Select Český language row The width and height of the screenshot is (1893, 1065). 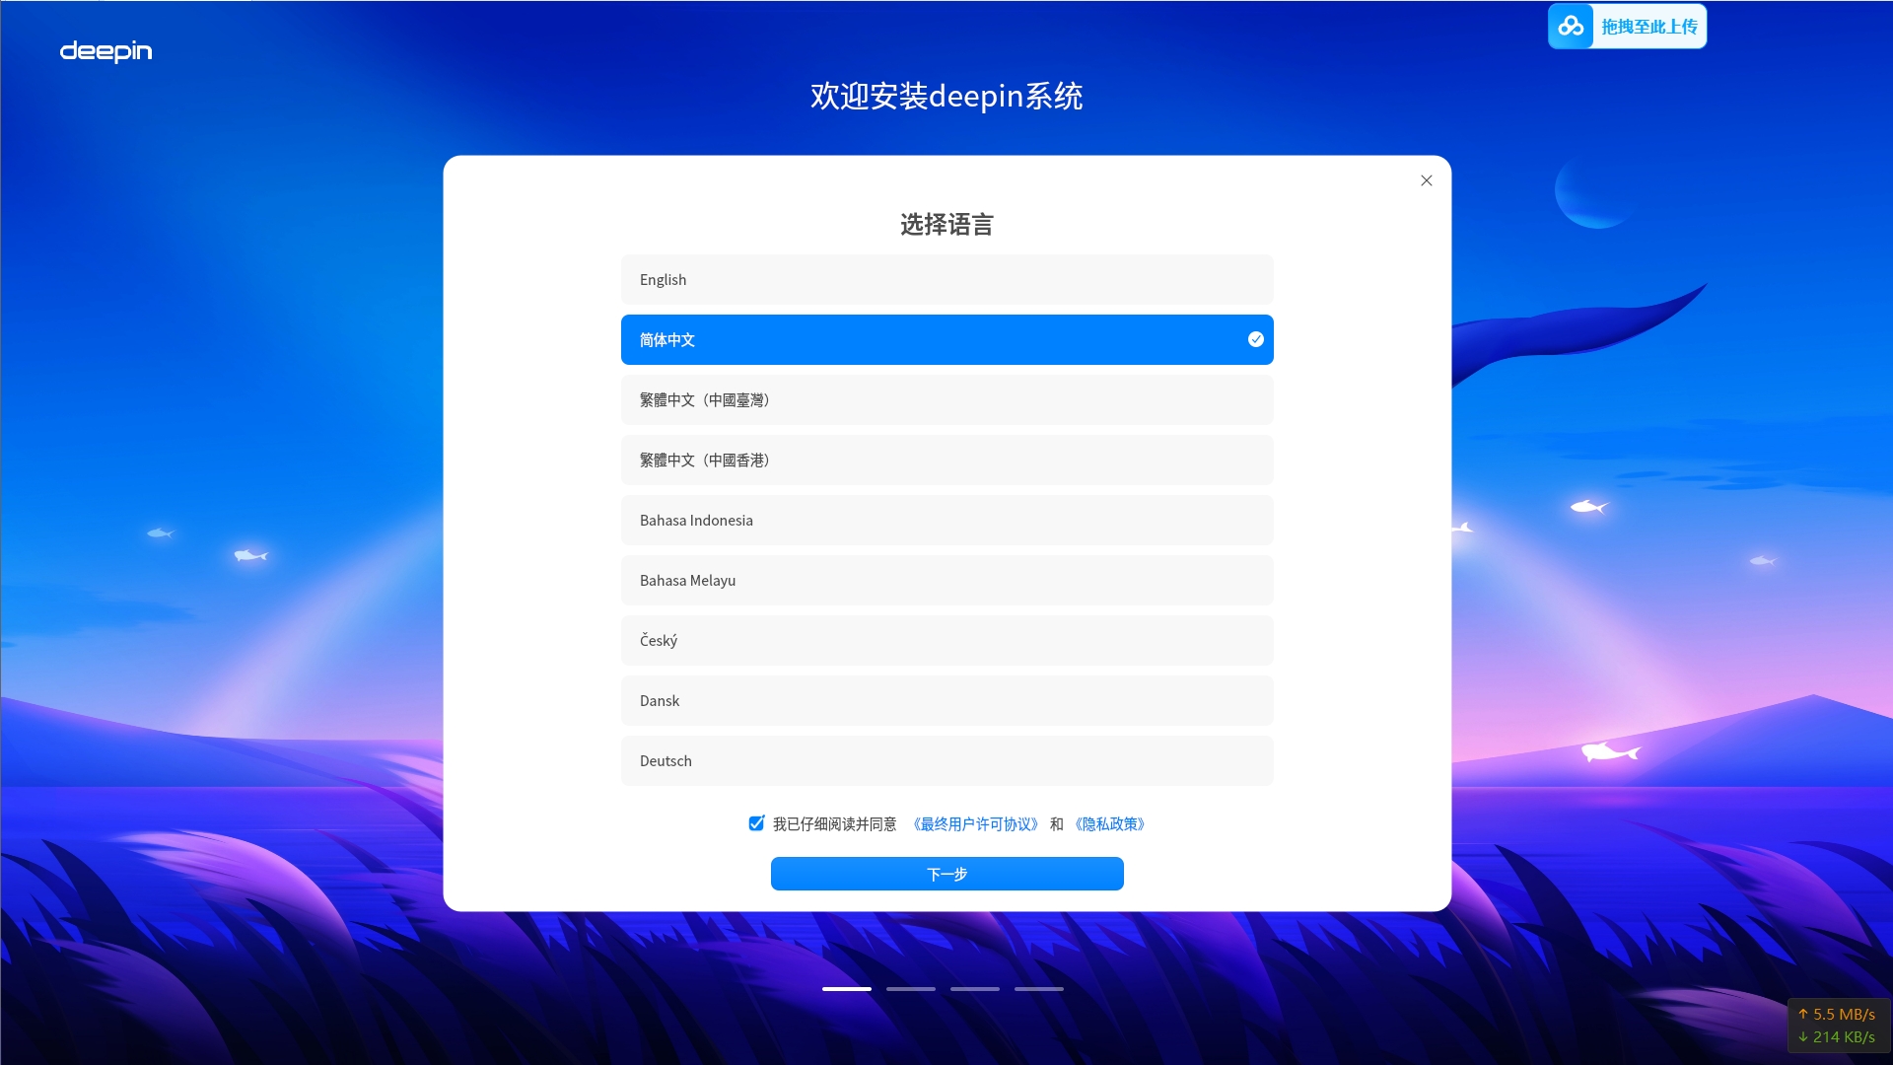pos(946,640)
